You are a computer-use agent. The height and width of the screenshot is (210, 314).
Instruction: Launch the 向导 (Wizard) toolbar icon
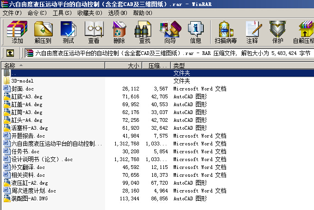(x=170, y=29)
